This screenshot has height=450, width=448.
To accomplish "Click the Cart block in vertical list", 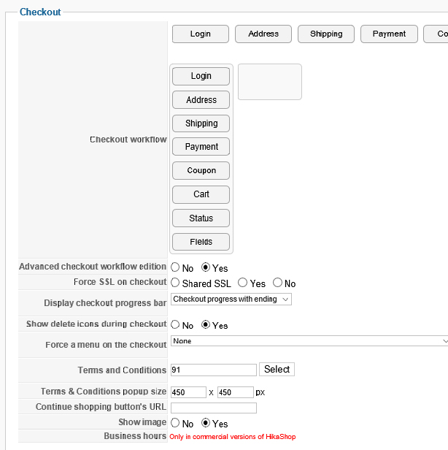I will (x=201, y=194).
